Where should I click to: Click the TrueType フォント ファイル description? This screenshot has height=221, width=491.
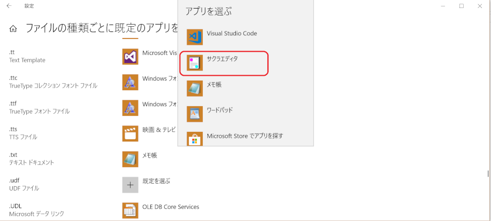pos(40,111)
